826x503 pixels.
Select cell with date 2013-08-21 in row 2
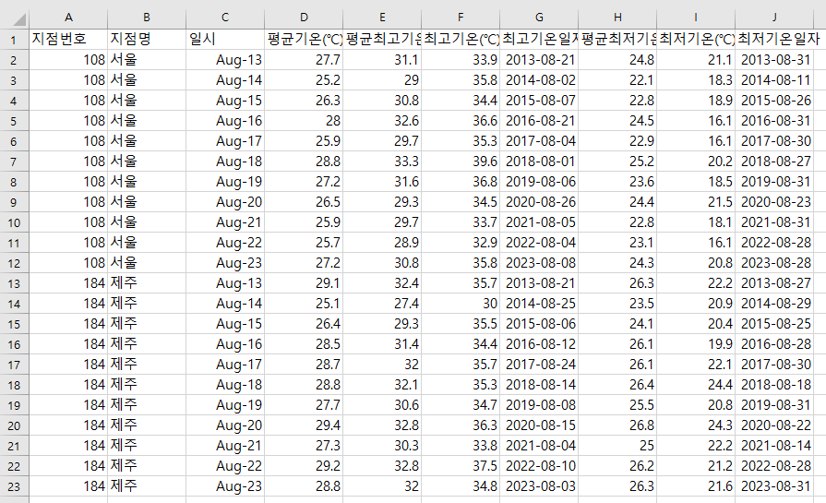coord(539,60)
